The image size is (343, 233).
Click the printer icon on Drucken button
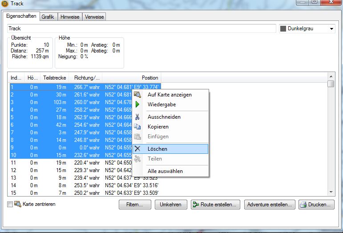(x=303, y=205)
